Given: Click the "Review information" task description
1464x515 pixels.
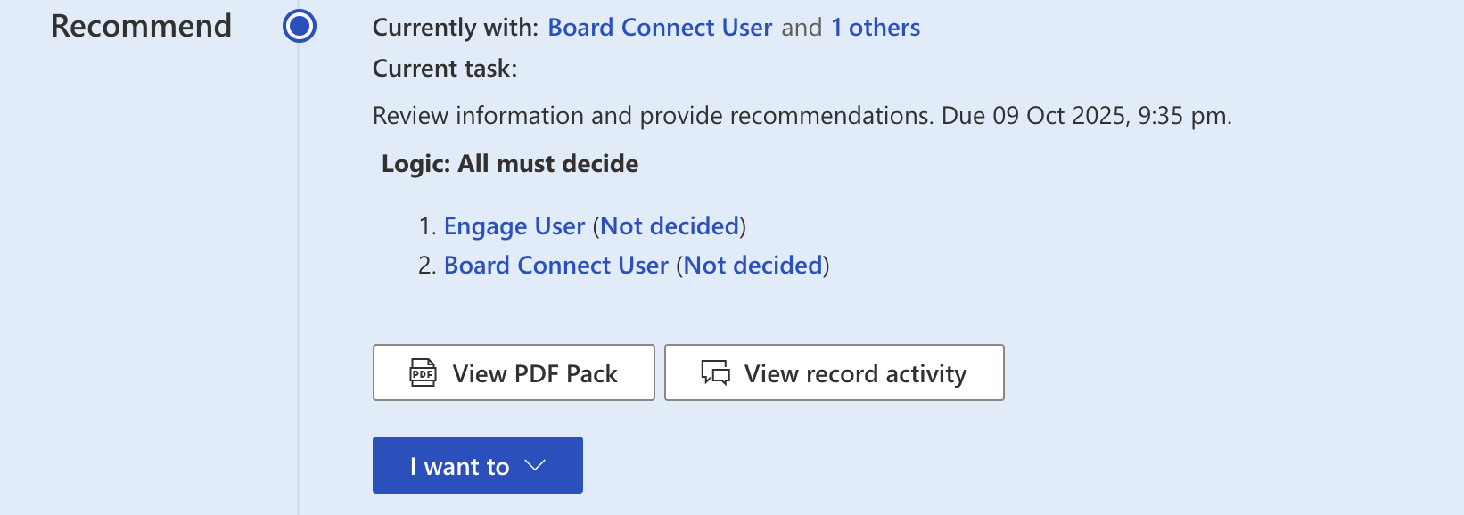Looking at the screenshot, I should coord(651,116).
